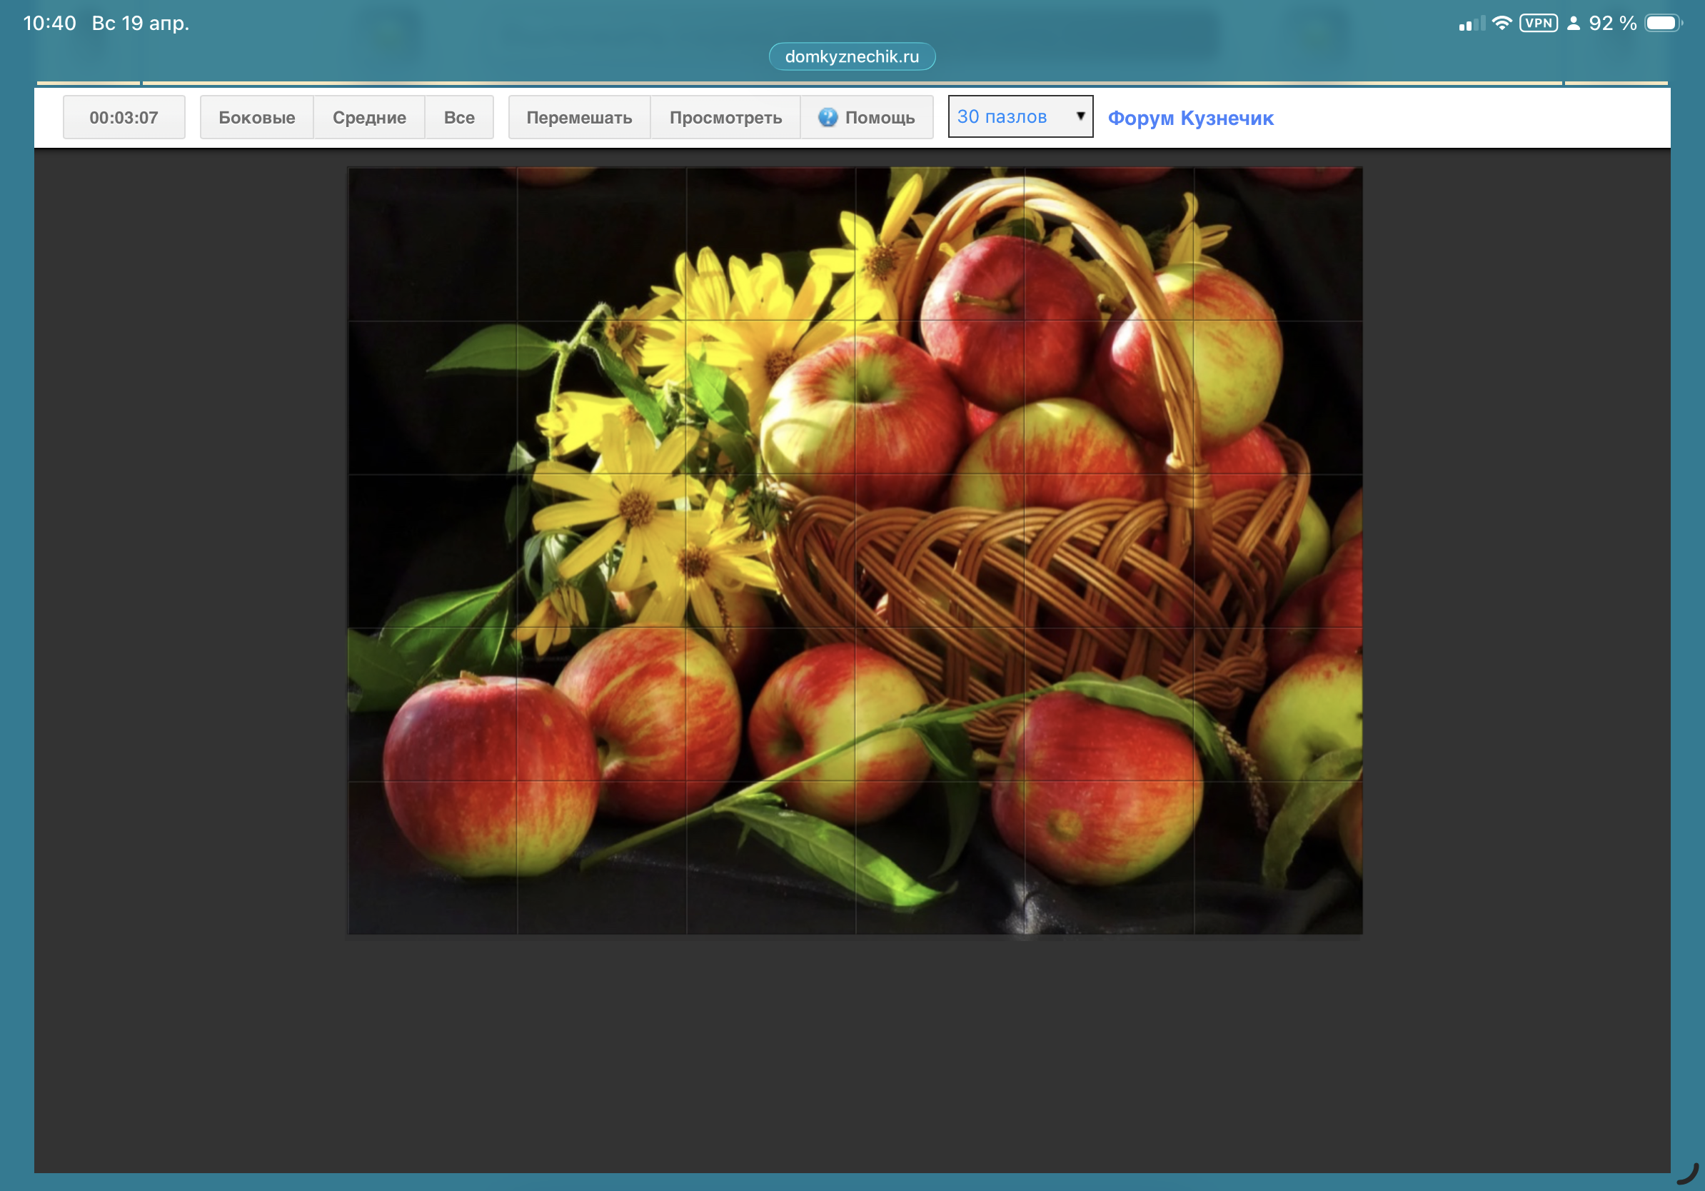
Task: Show middle pieces with Средние
Action: pos(369,117)
